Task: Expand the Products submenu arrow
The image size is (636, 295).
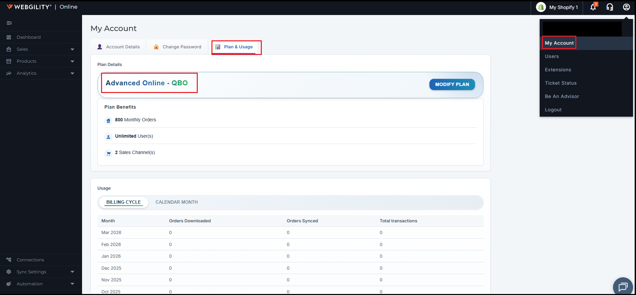Action: click(x=72, y=61)
